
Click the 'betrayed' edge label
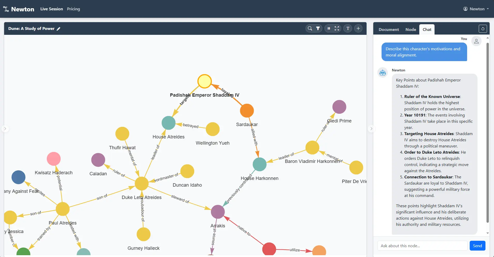click(x=191, y=126)
